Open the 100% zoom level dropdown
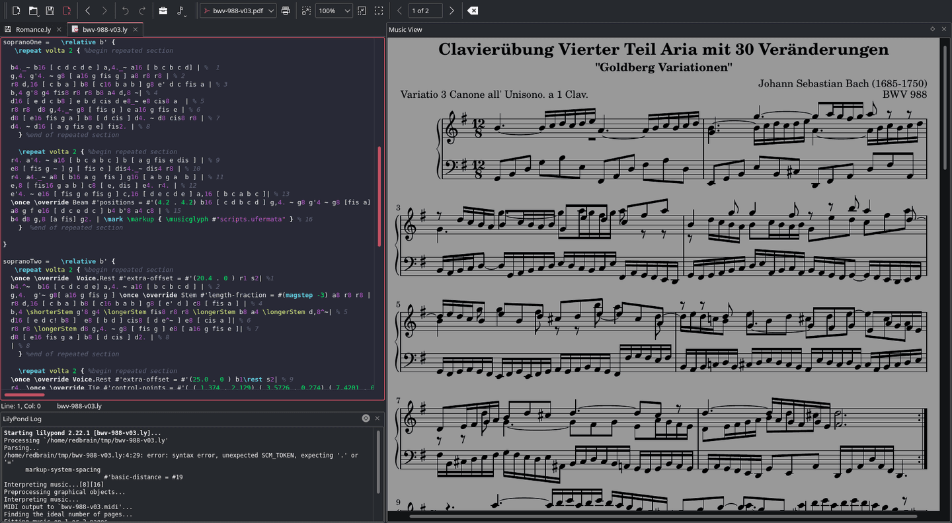The image size is (952, 523). pyautogui.click(x=334, y=11)
